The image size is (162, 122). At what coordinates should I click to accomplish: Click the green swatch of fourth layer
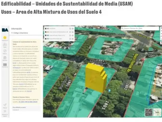[x=48, y=39]
